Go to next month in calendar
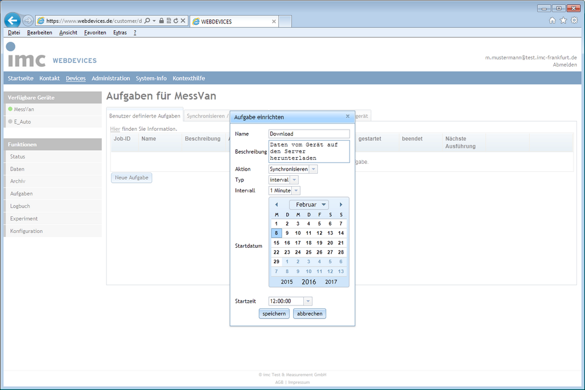 [x=341, y=204]
